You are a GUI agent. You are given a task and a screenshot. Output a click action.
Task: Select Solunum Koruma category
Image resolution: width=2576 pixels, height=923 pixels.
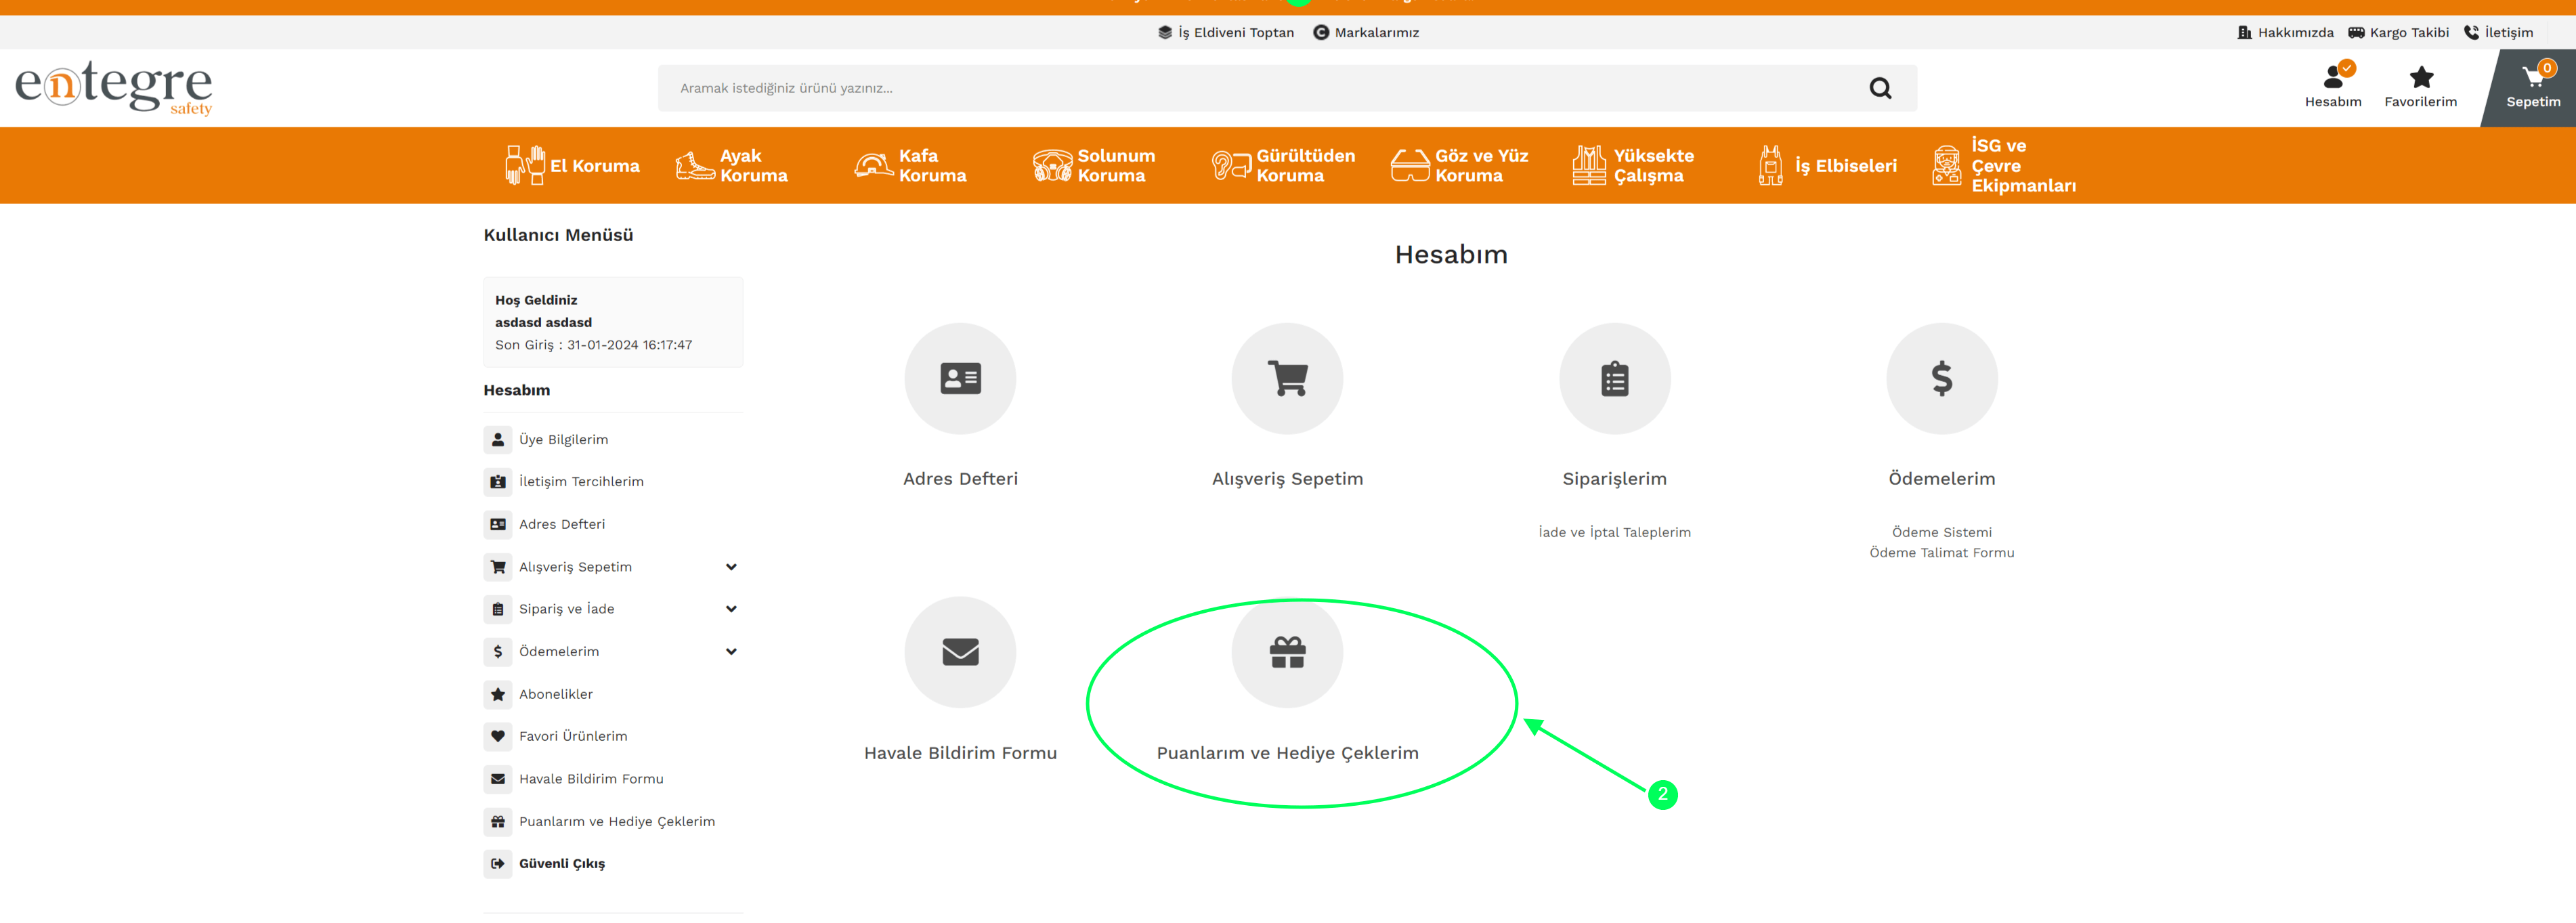[1094, 166]
